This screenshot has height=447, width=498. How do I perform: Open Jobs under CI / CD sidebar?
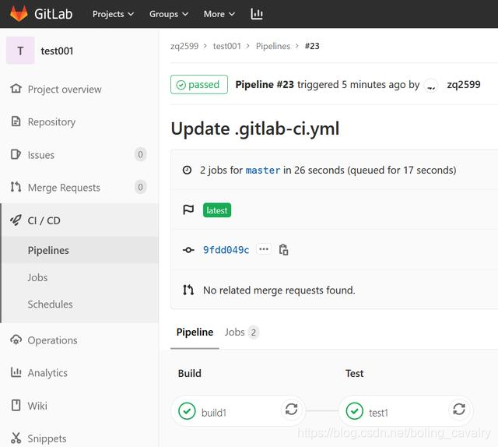point(37,277)
